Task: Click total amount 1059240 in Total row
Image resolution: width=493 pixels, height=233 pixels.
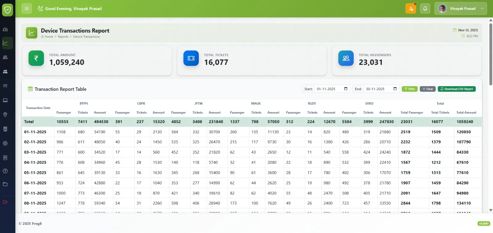Action: [x=465, y=122]
